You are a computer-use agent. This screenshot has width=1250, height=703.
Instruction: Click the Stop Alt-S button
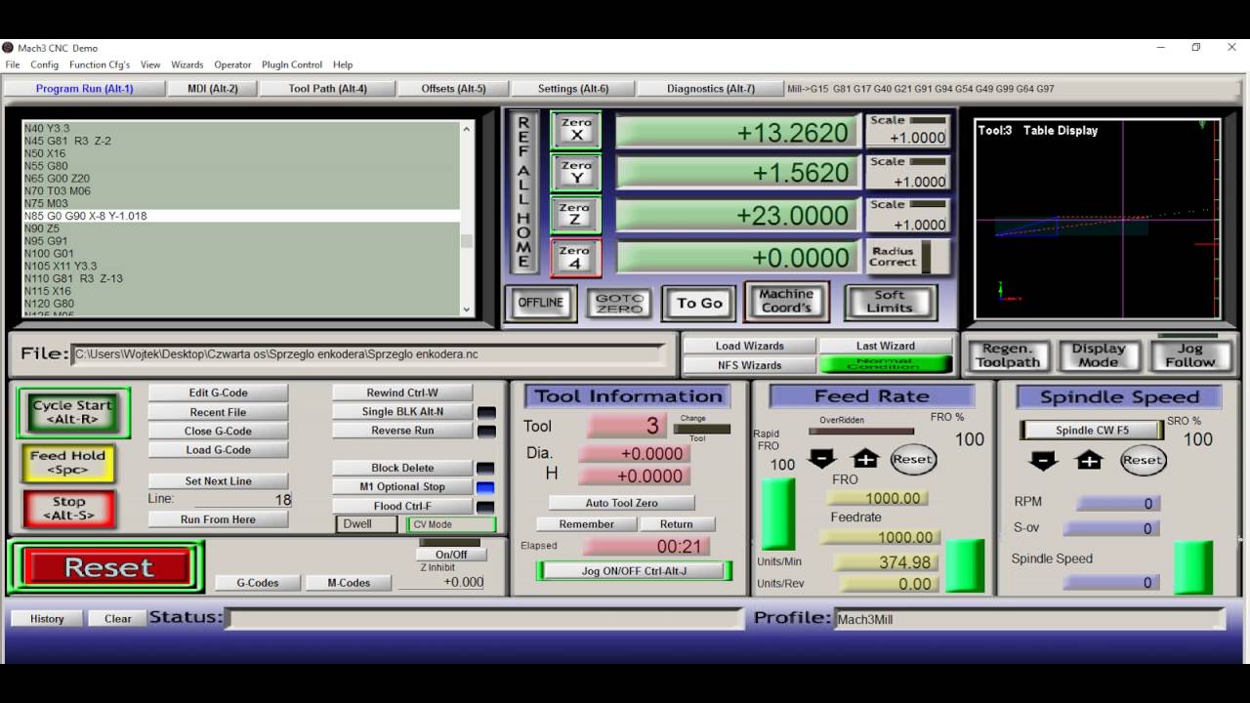pos(68,509)
